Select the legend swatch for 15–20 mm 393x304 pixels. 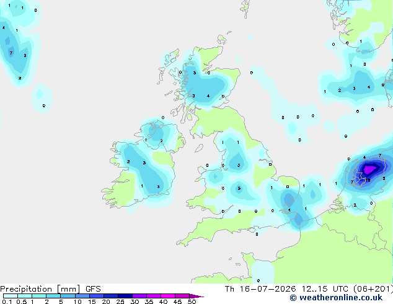pos(96,296)
